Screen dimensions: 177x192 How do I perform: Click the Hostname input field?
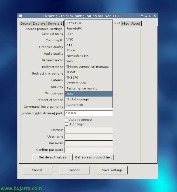click(x=88, y=113)
